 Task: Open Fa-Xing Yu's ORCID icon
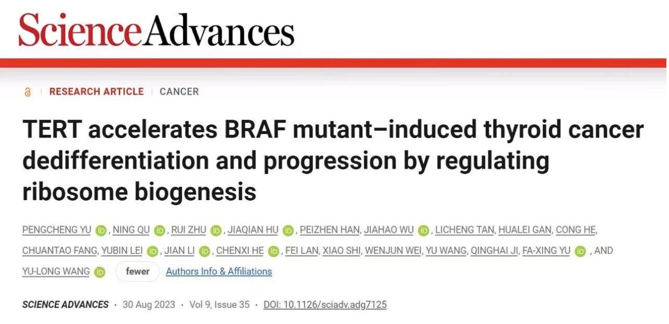(x=580, y=251)
